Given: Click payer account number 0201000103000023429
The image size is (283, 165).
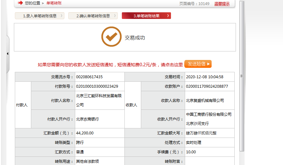Looking at the screenshot, I should [x=97, y=86].
